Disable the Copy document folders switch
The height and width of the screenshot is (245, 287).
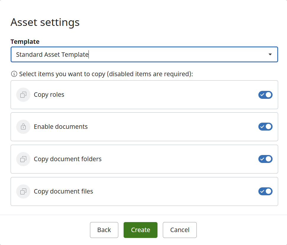265,159
